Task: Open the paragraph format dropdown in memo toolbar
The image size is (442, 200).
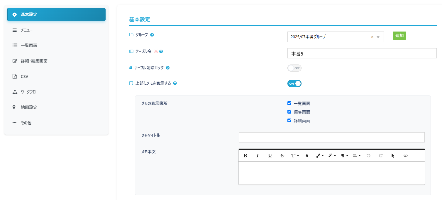Action: coord(344,156)
